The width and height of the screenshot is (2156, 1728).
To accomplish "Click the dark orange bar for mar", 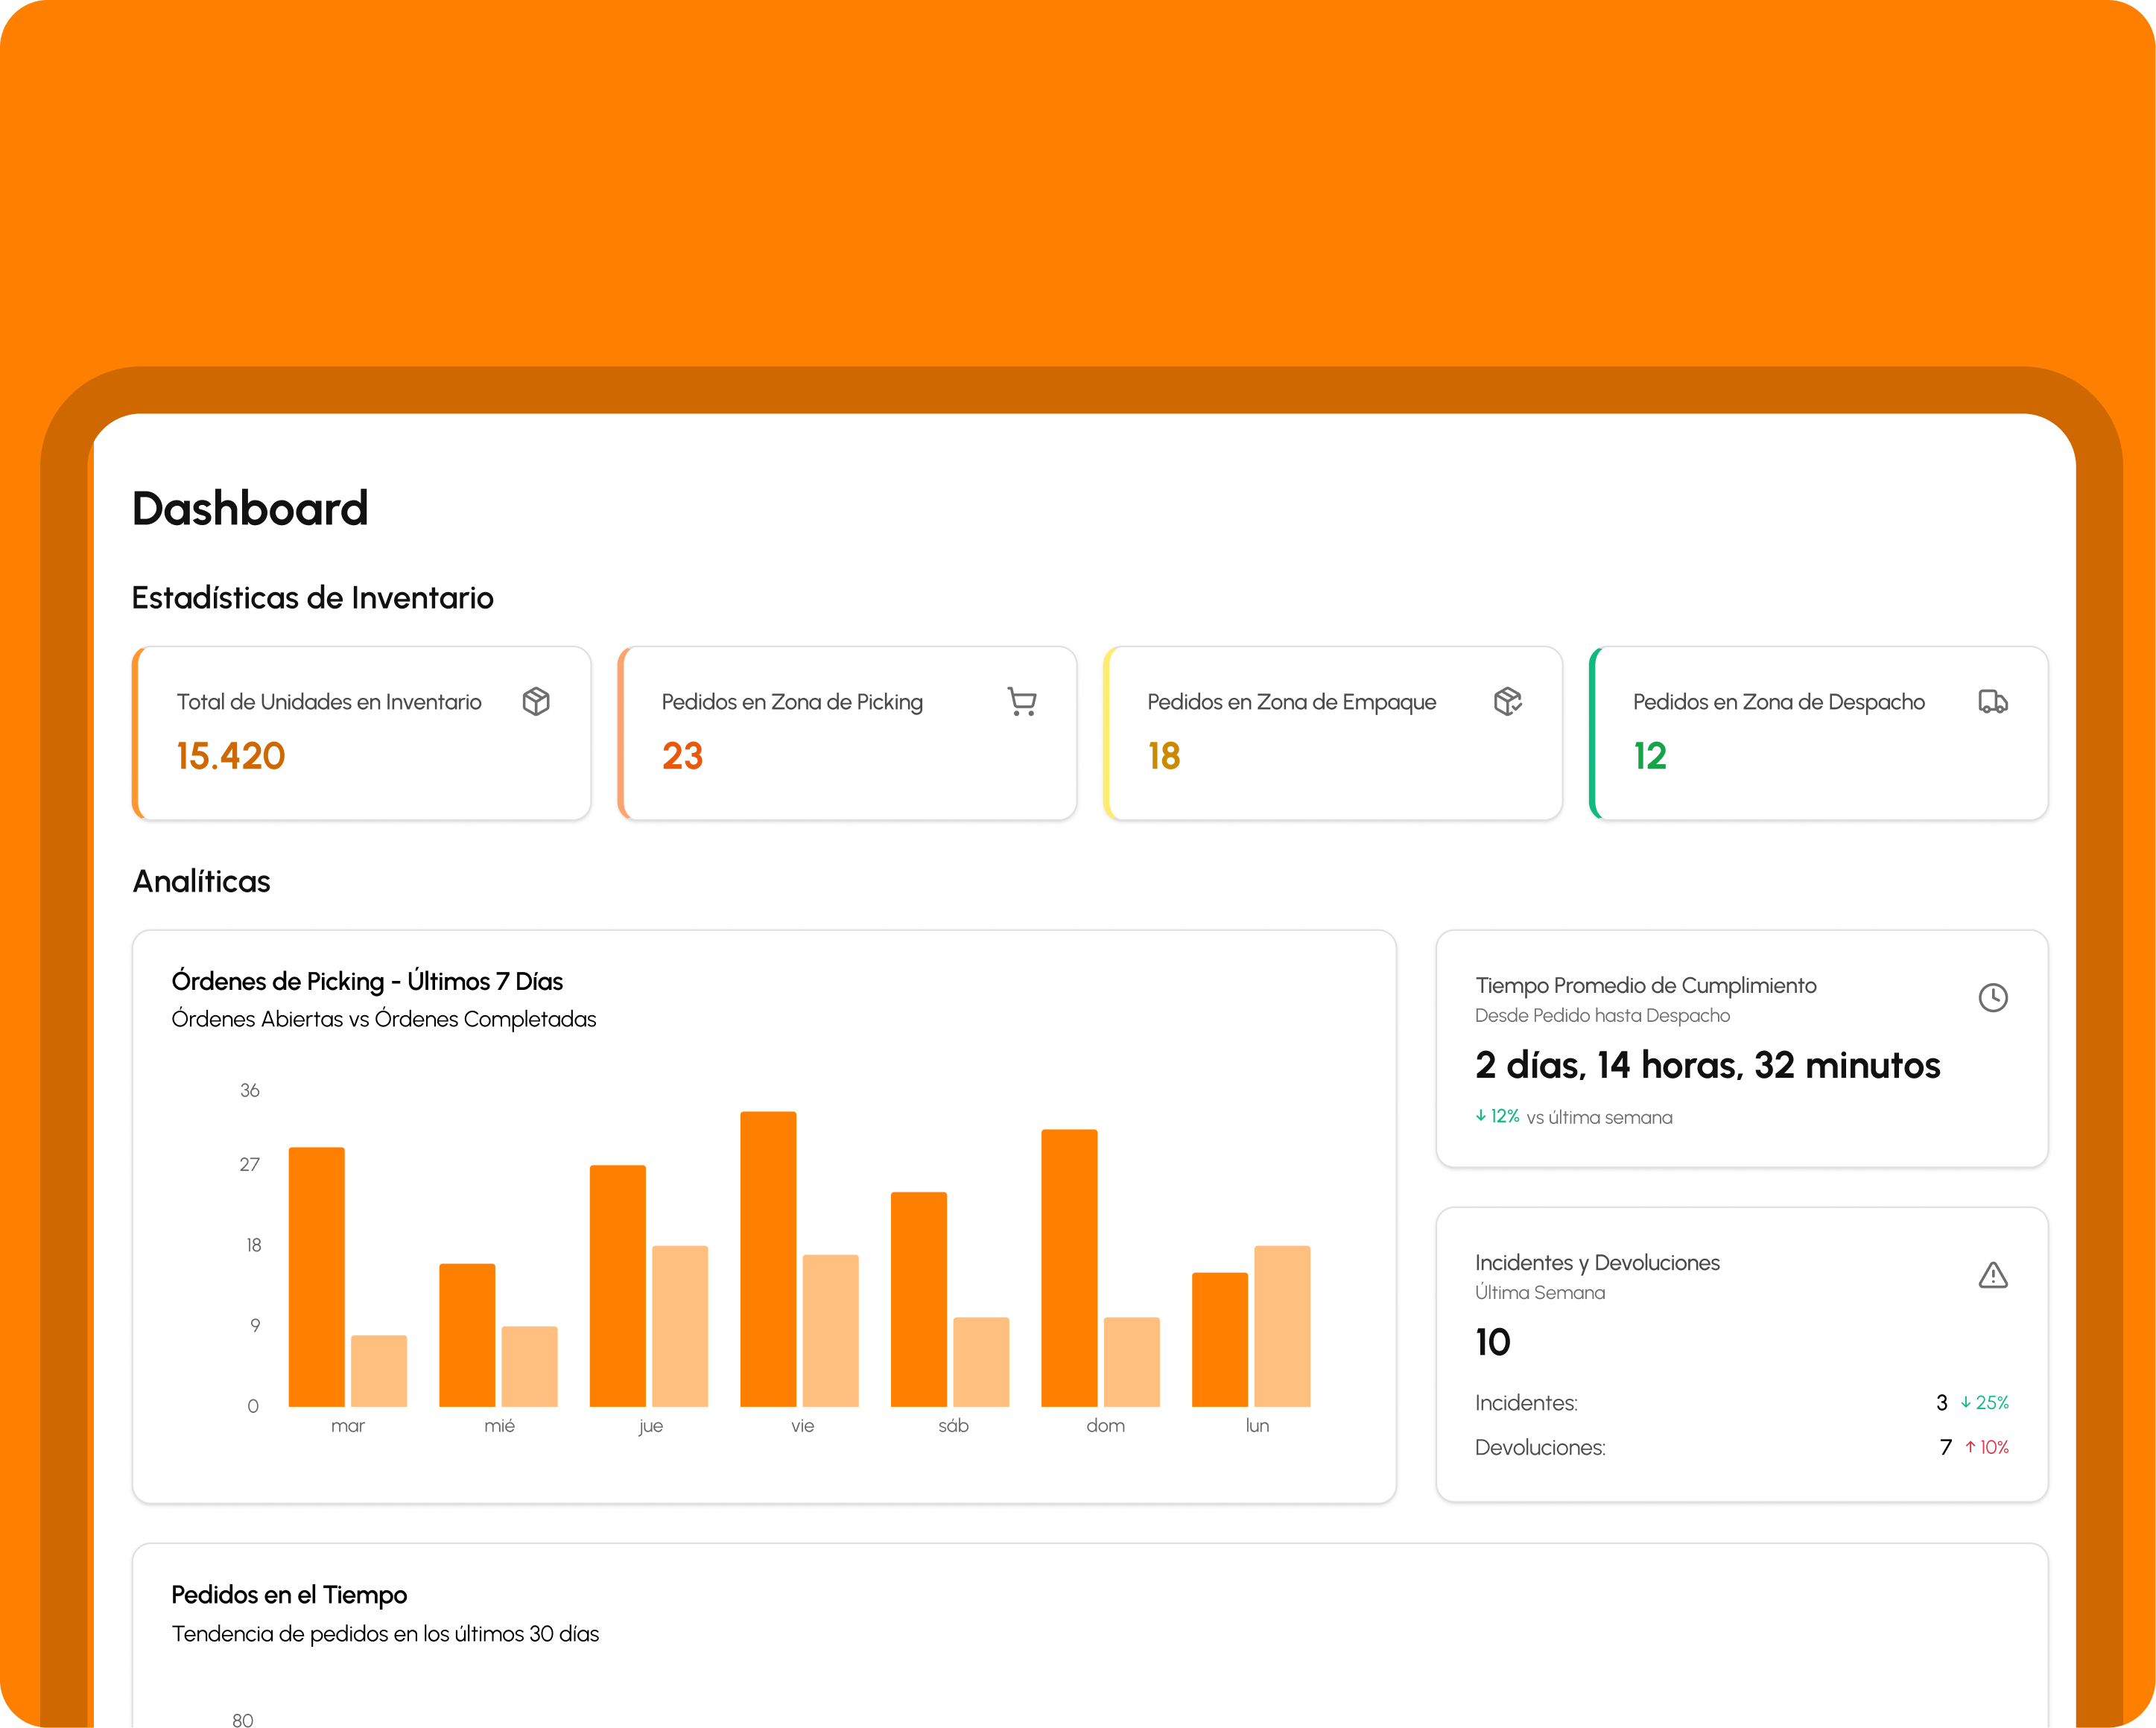I will click(316, 1276).
